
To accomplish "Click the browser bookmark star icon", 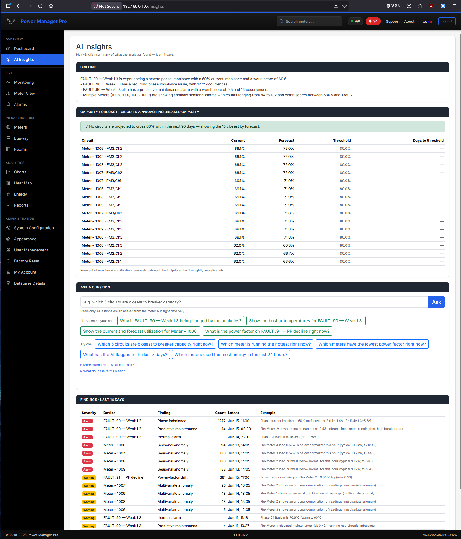I will point(344,6).
